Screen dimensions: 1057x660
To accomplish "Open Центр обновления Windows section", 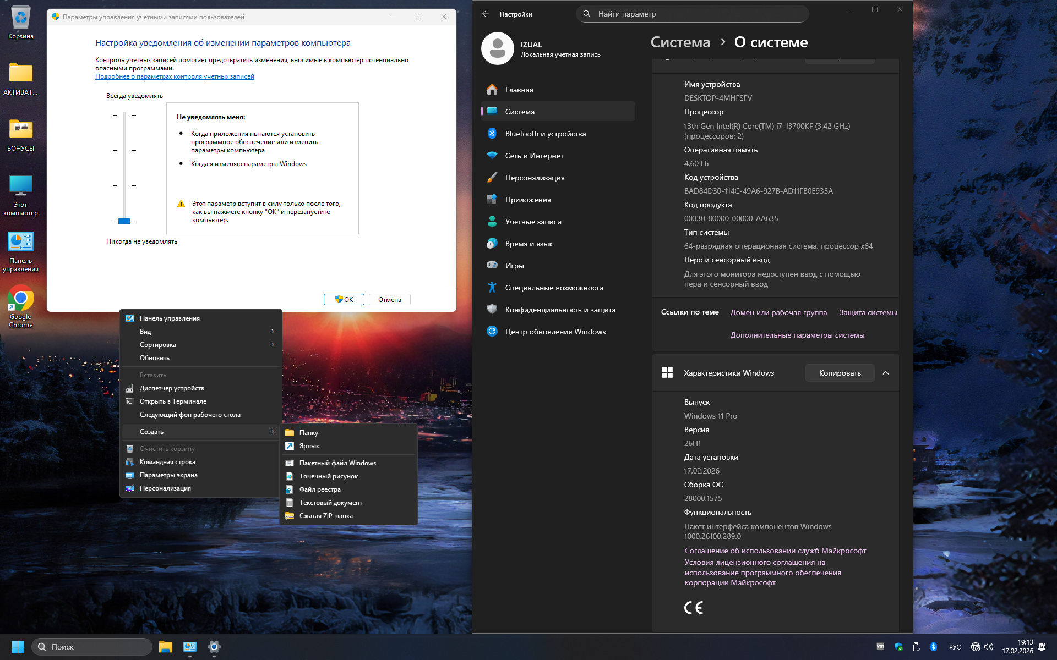I will click(x=555, y=332).
